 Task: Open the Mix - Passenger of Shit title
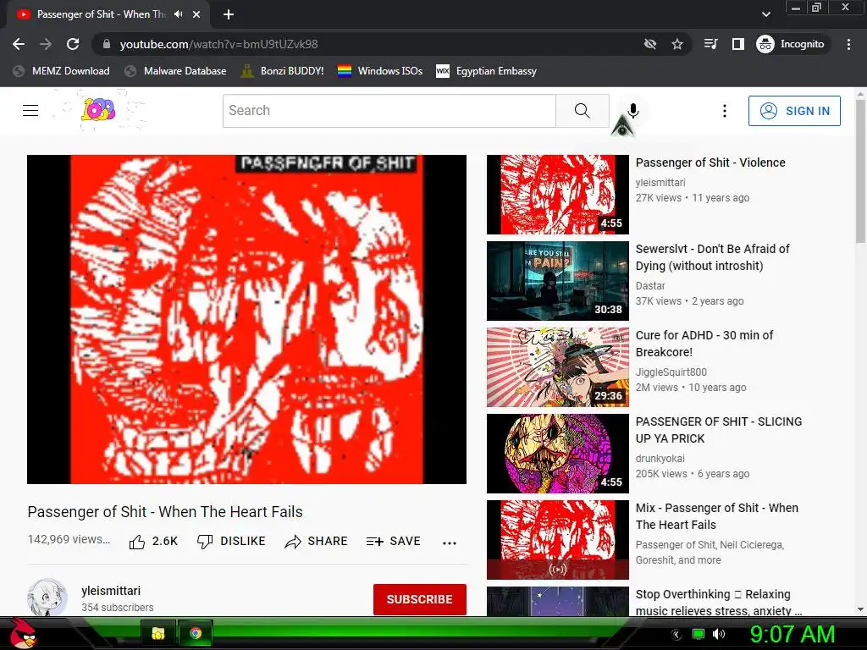717,516
